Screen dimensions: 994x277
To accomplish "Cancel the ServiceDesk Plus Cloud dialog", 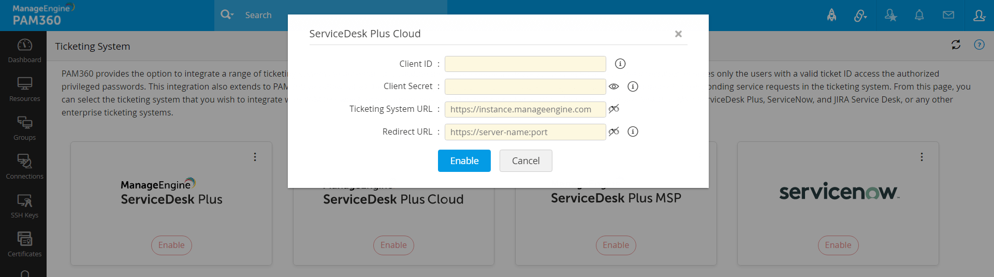I will 525,161.
